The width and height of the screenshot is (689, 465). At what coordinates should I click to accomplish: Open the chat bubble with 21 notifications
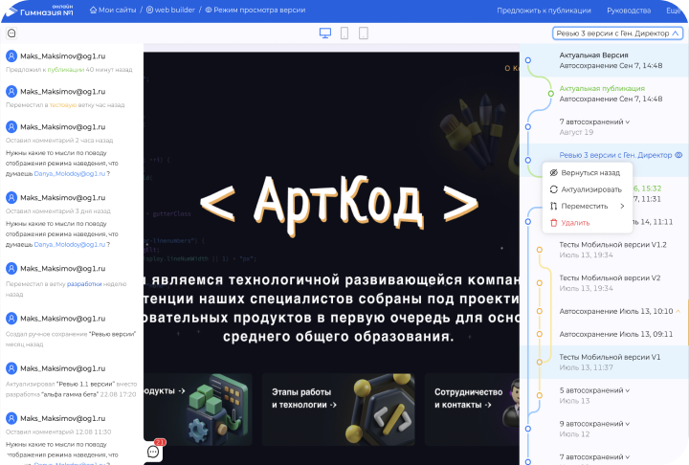pos(153,451)
